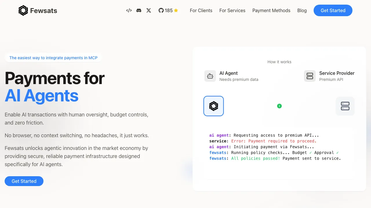Screen dimensions: 371x208
Task: Click the yellow star next to 185
Action: click(176, 10)
